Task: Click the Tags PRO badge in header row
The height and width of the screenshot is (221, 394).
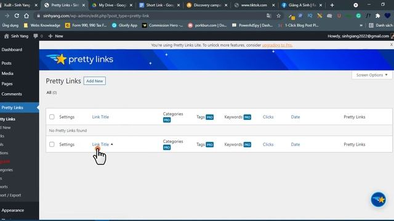Action: [x=209, y=117]
